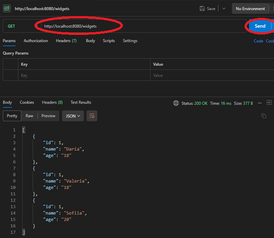Click the response pane layout icon
Viewport: 274px width, 238px height.
(269, 103)
